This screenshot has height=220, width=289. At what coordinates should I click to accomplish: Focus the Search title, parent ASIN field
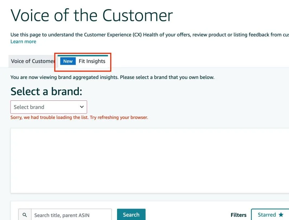click(x=71, y=215)
